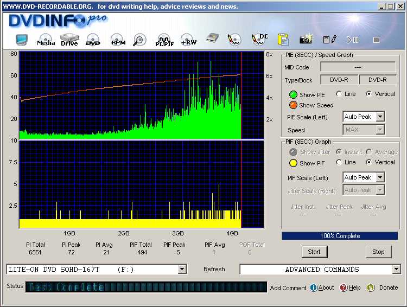Click the disc drive tray icon
407x307 pixels.
(212, 39)
